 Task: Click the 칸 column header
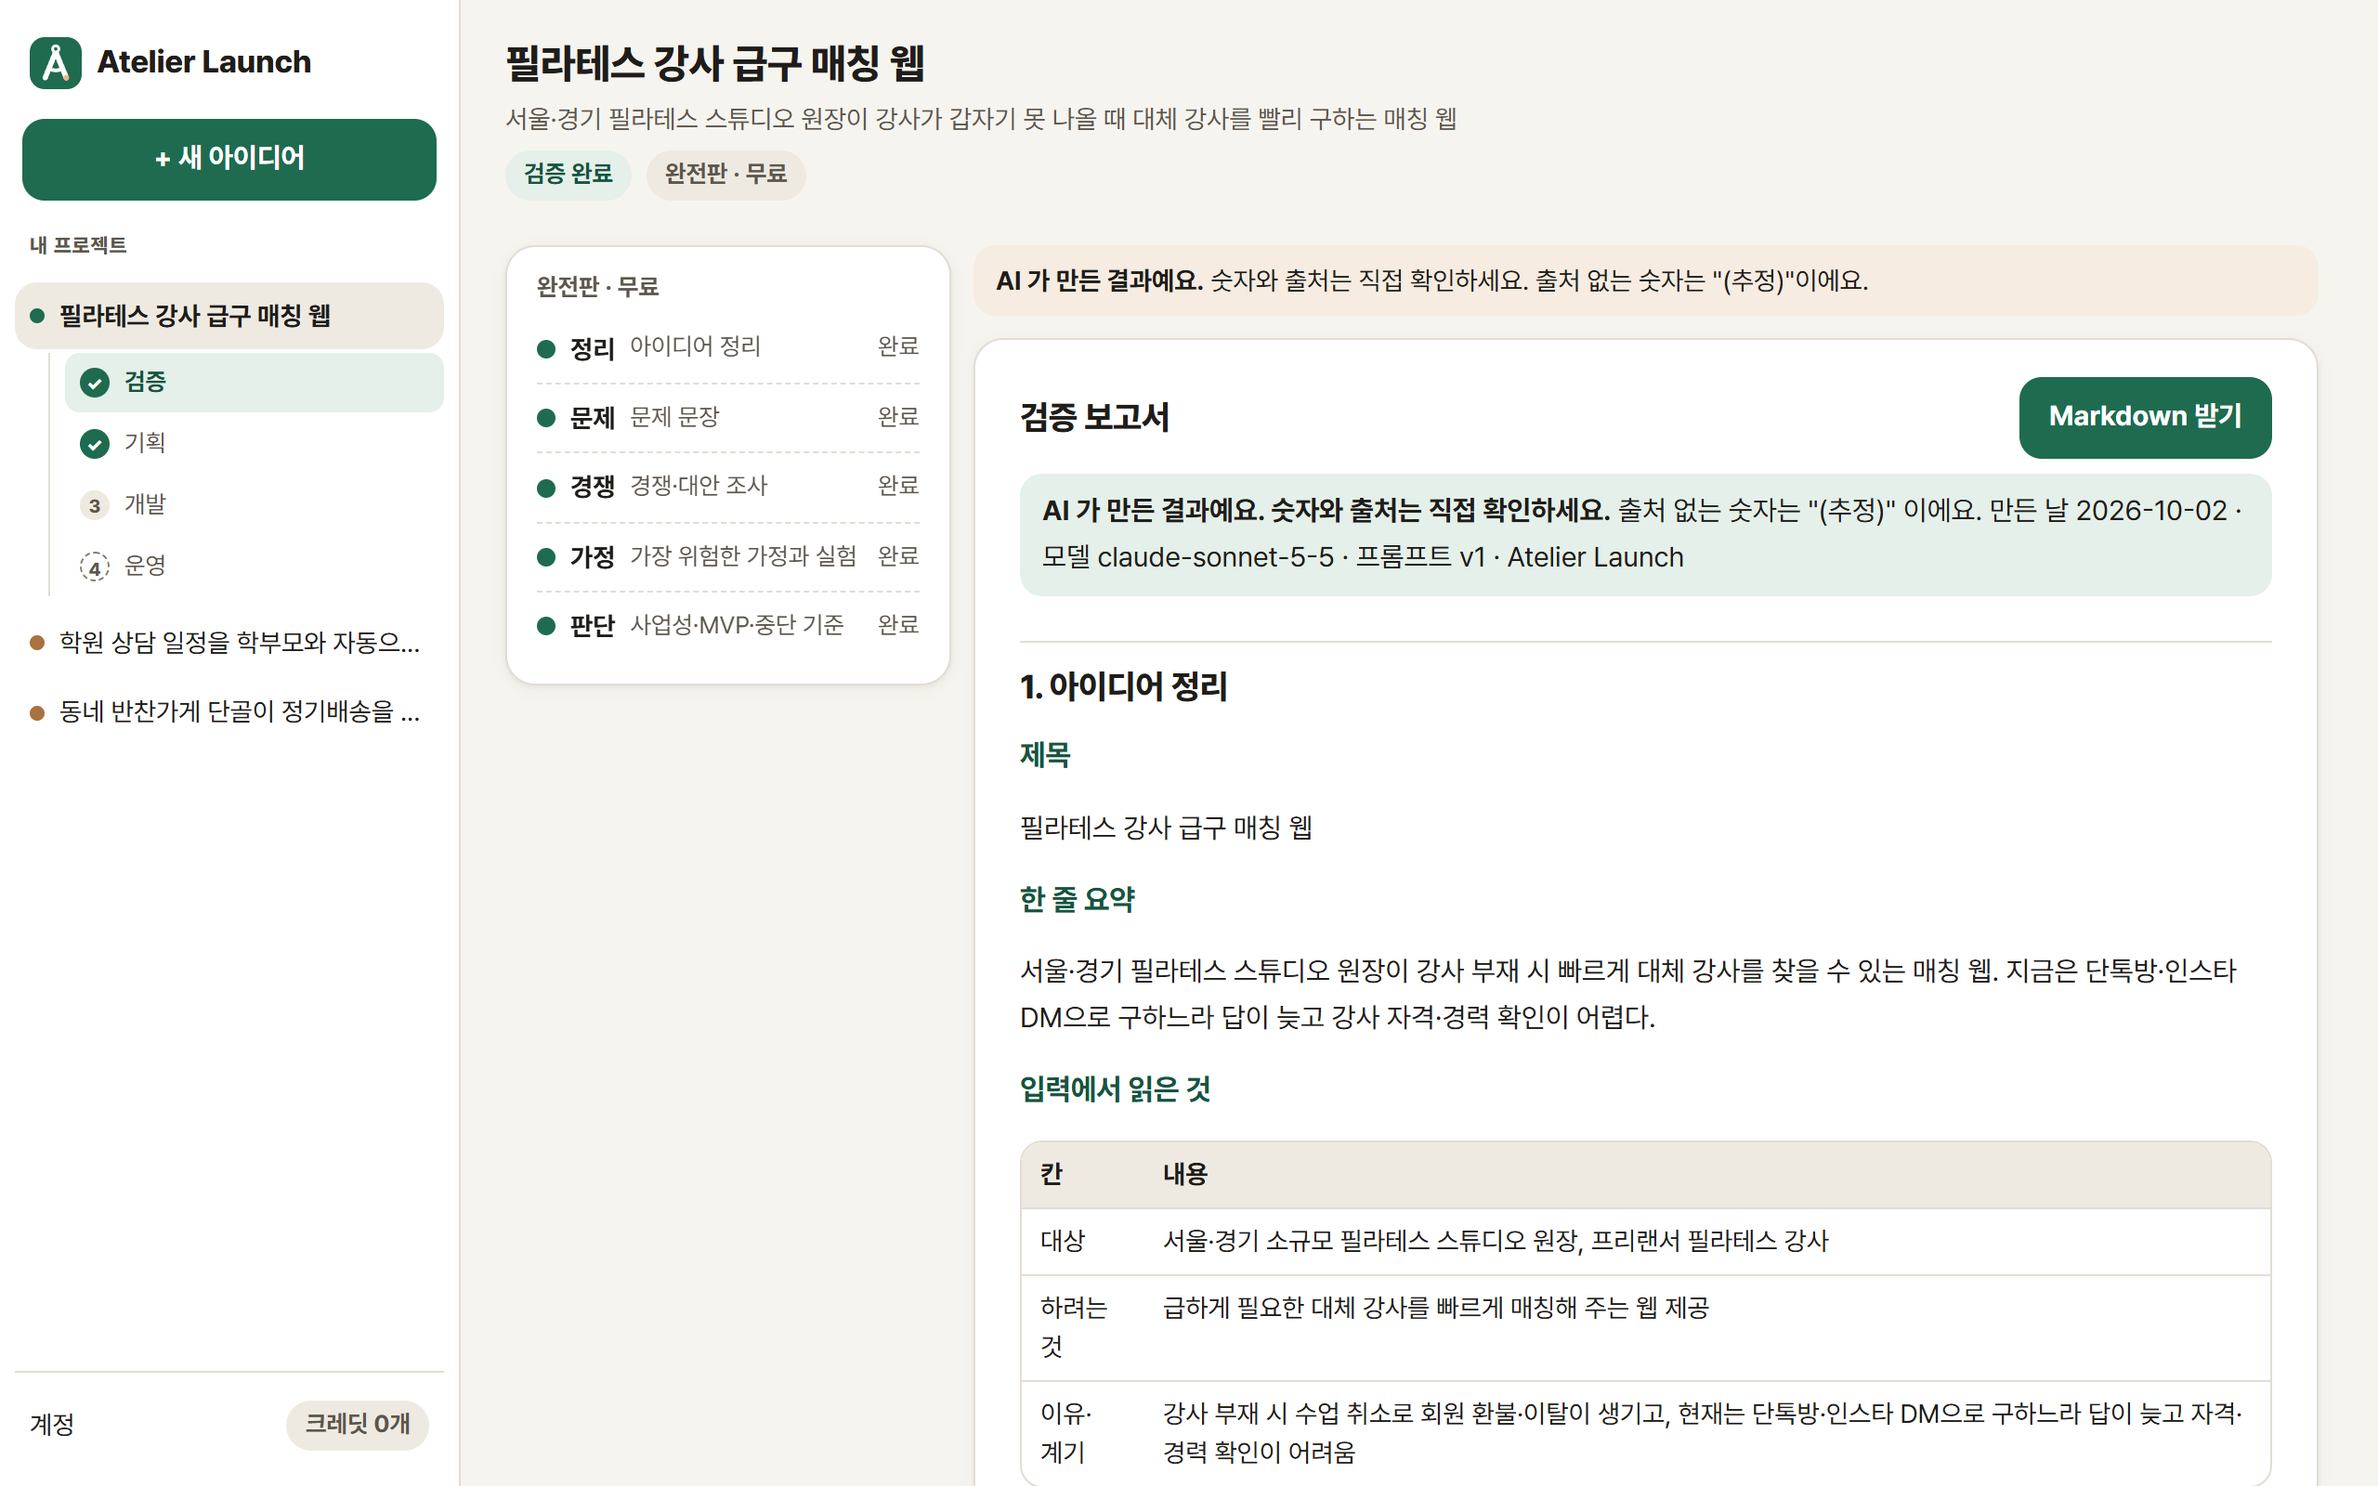click(x=1052, y=1175)
